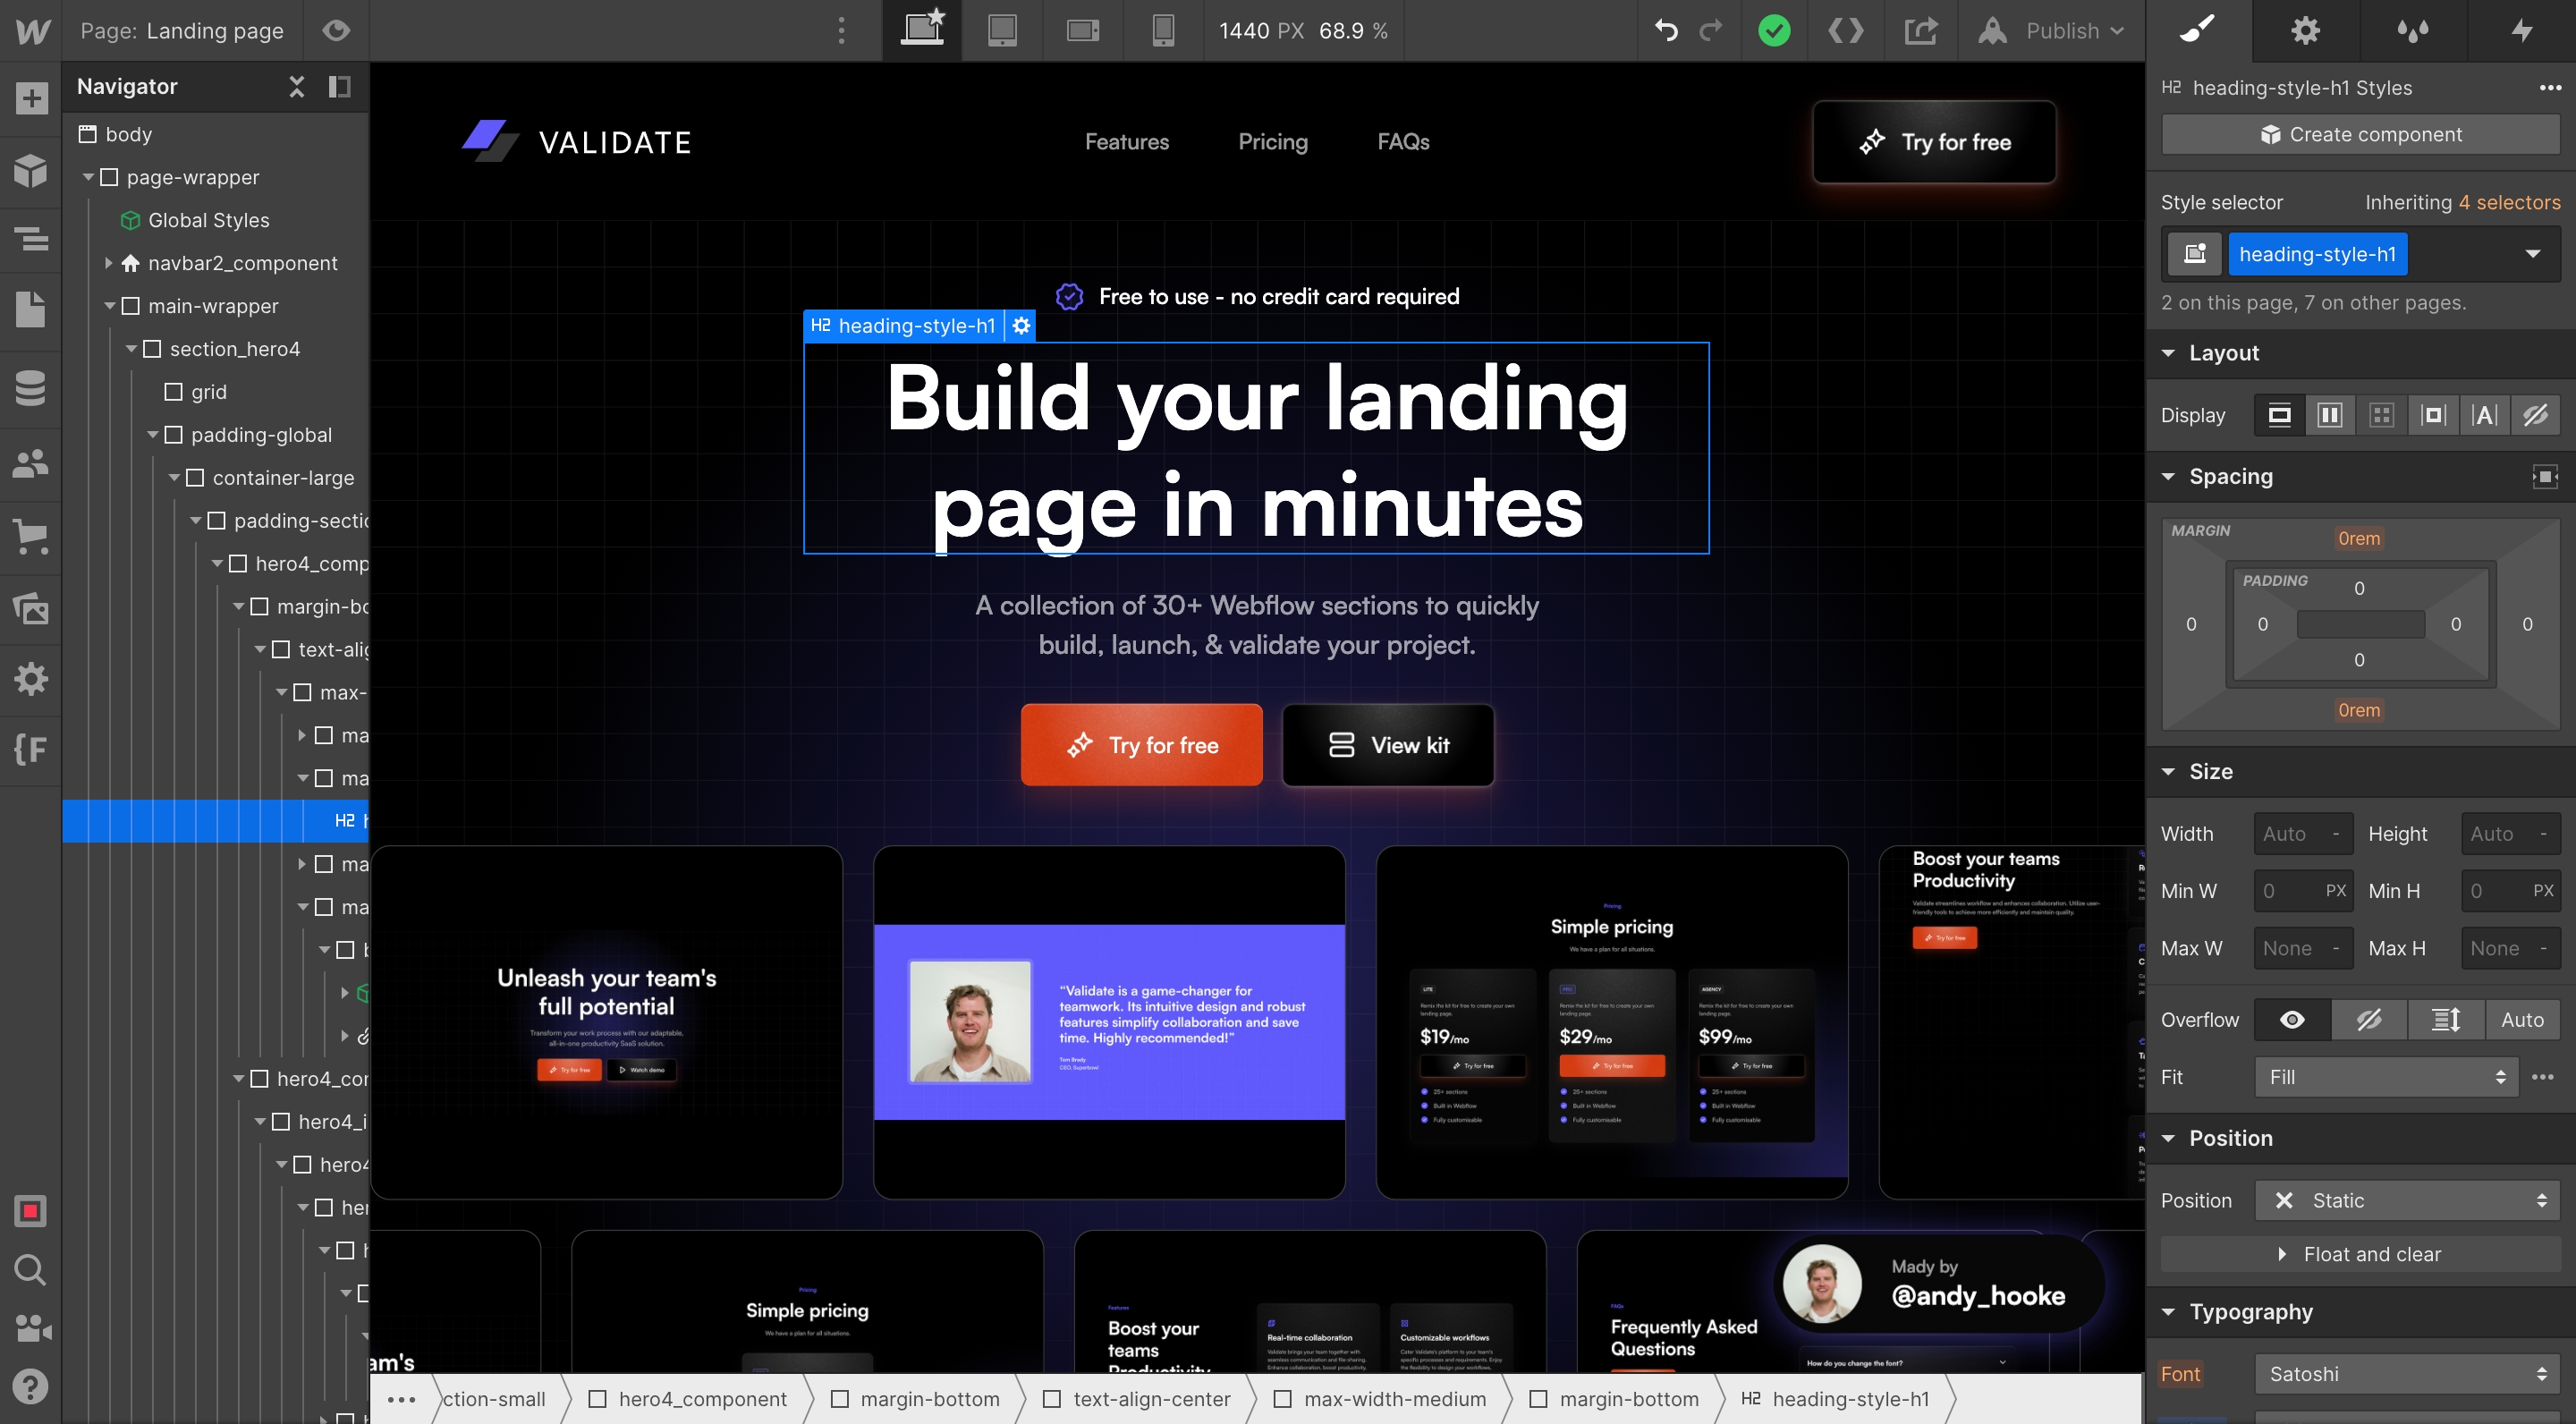Click the Inheriting 4 selectors link
2576x1424 pixels.
click(x=2509, y=203)
